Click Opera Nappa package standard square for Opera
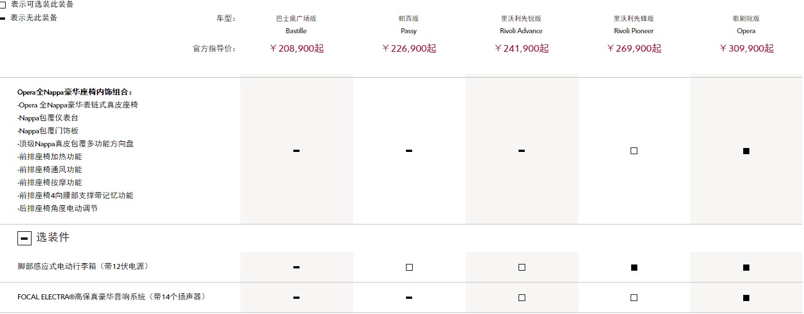Screen dimensions: 804x314 pos(746,151)
